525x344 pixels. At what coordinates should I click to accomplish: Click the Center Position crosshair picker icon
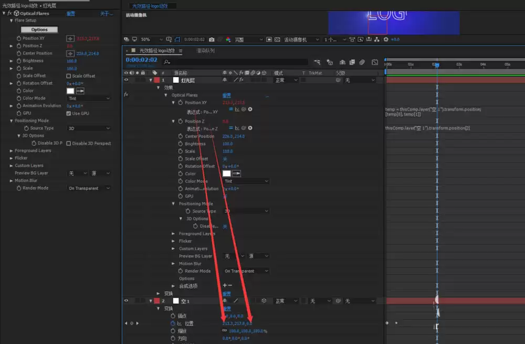click(70, 53)
